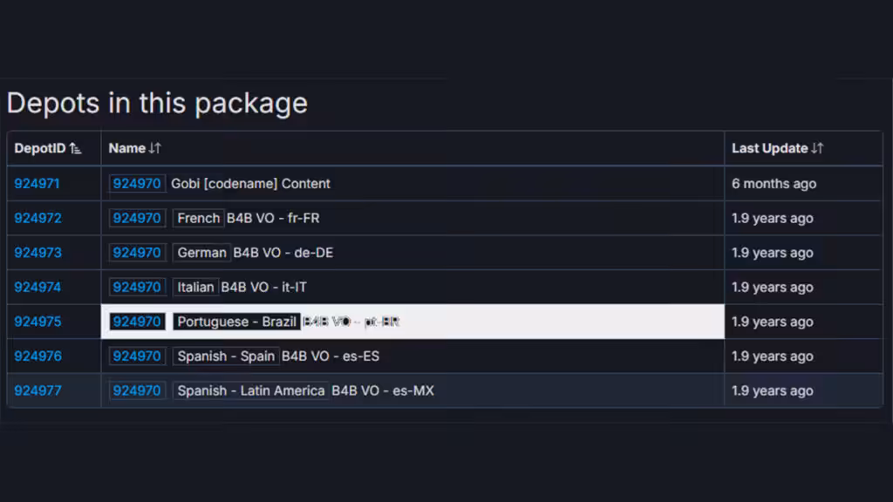Viewport: 893px width, 502px height.
Task: Follow the 924973 depot link
Action: [x=37, y=253]
